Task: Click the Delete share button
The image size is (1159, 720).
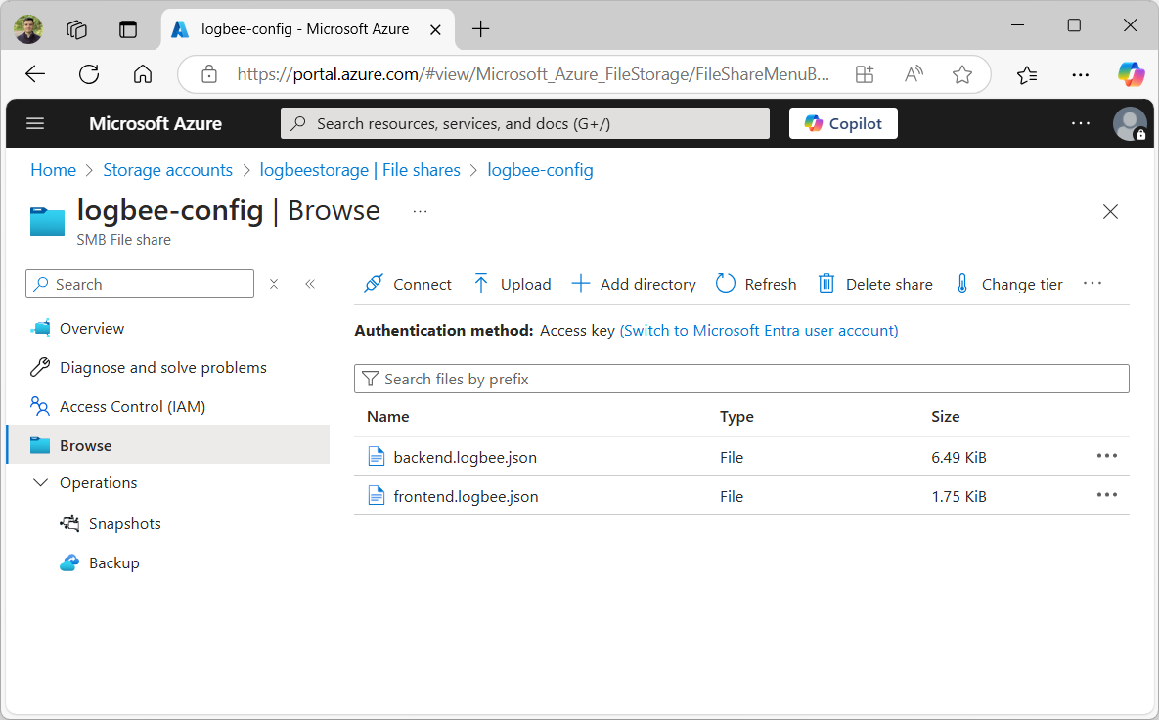Action: tap(875, 284)
